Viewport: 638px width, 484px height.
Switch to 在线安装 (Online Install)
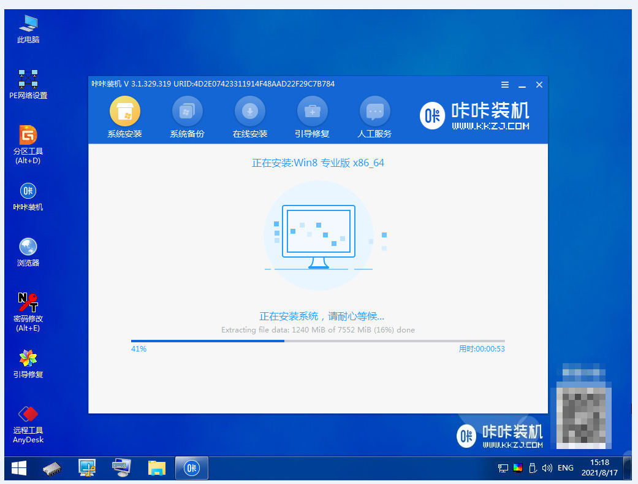click(x=249, y=112)
